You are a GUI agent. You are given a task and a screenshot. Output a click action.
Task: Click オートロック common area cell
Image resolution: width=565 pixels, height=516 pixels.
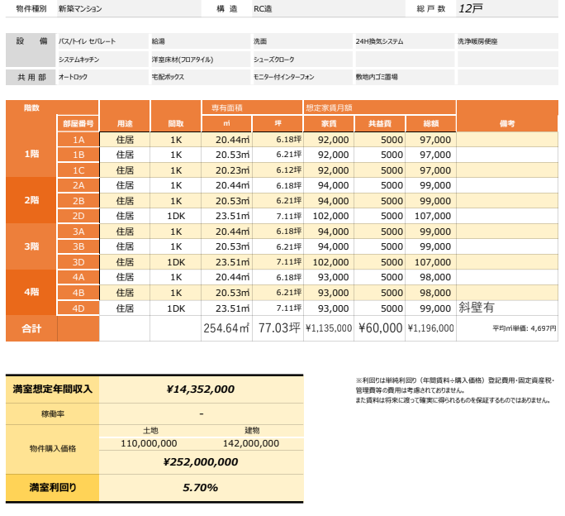[x=102, y=77]
